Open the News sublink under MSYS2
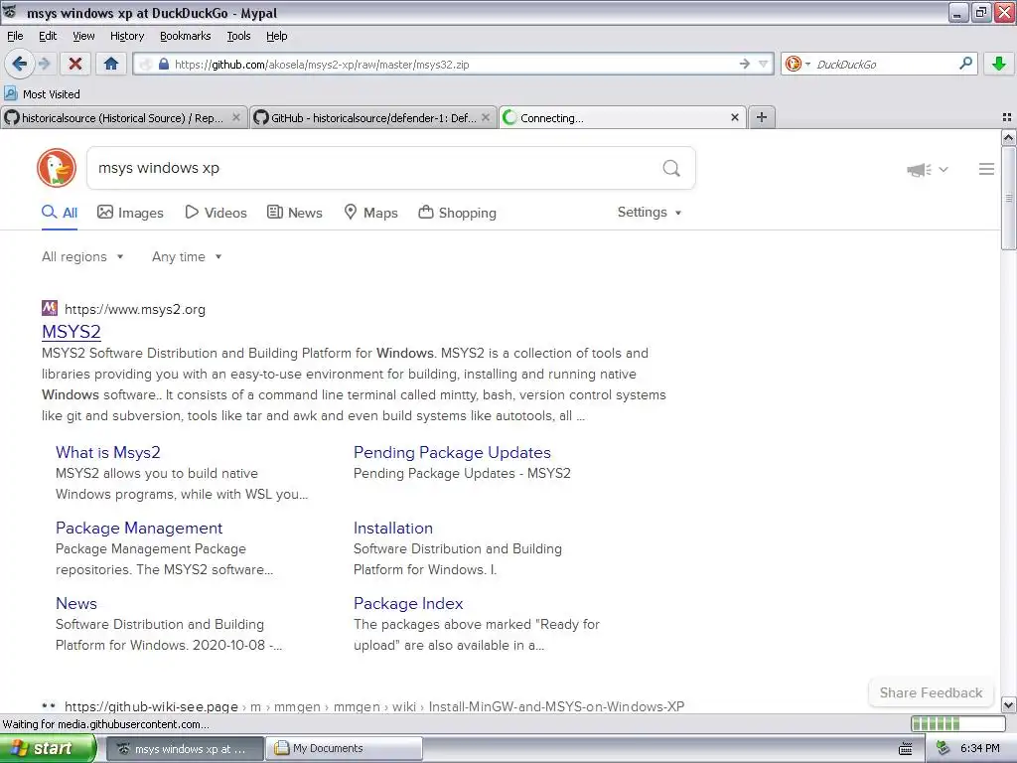Screen dimensions: 1017x763 click(75, 603)
